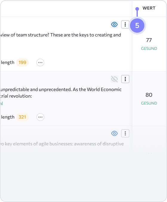167x202 pixels.
Task: Open the three-dot menu in the first row
Action: pyautogui.click(x=125, y=24)
